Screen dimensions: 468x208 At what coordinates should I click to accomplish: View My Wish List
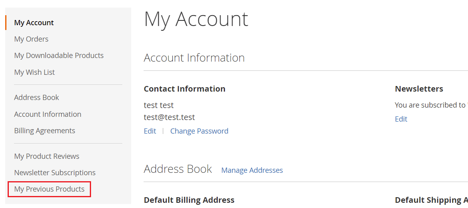[x=34, y=72]
